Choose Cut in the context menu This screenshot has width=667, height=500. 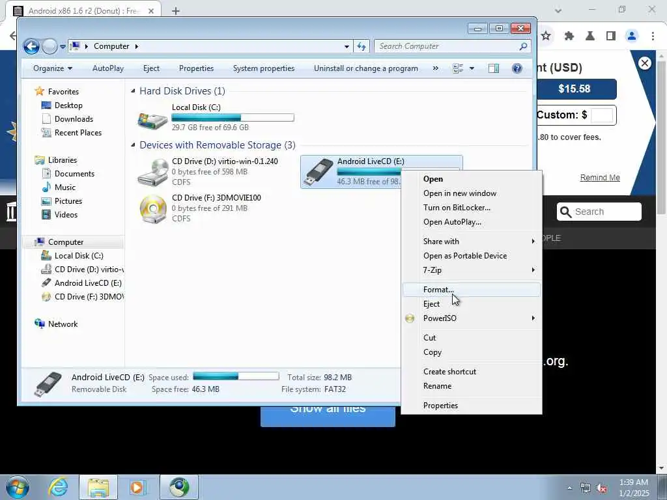[430, 338]
